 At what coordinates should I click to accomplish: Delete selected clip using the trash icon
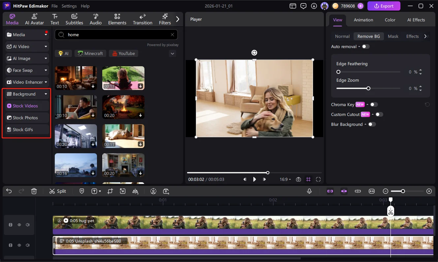34,191
